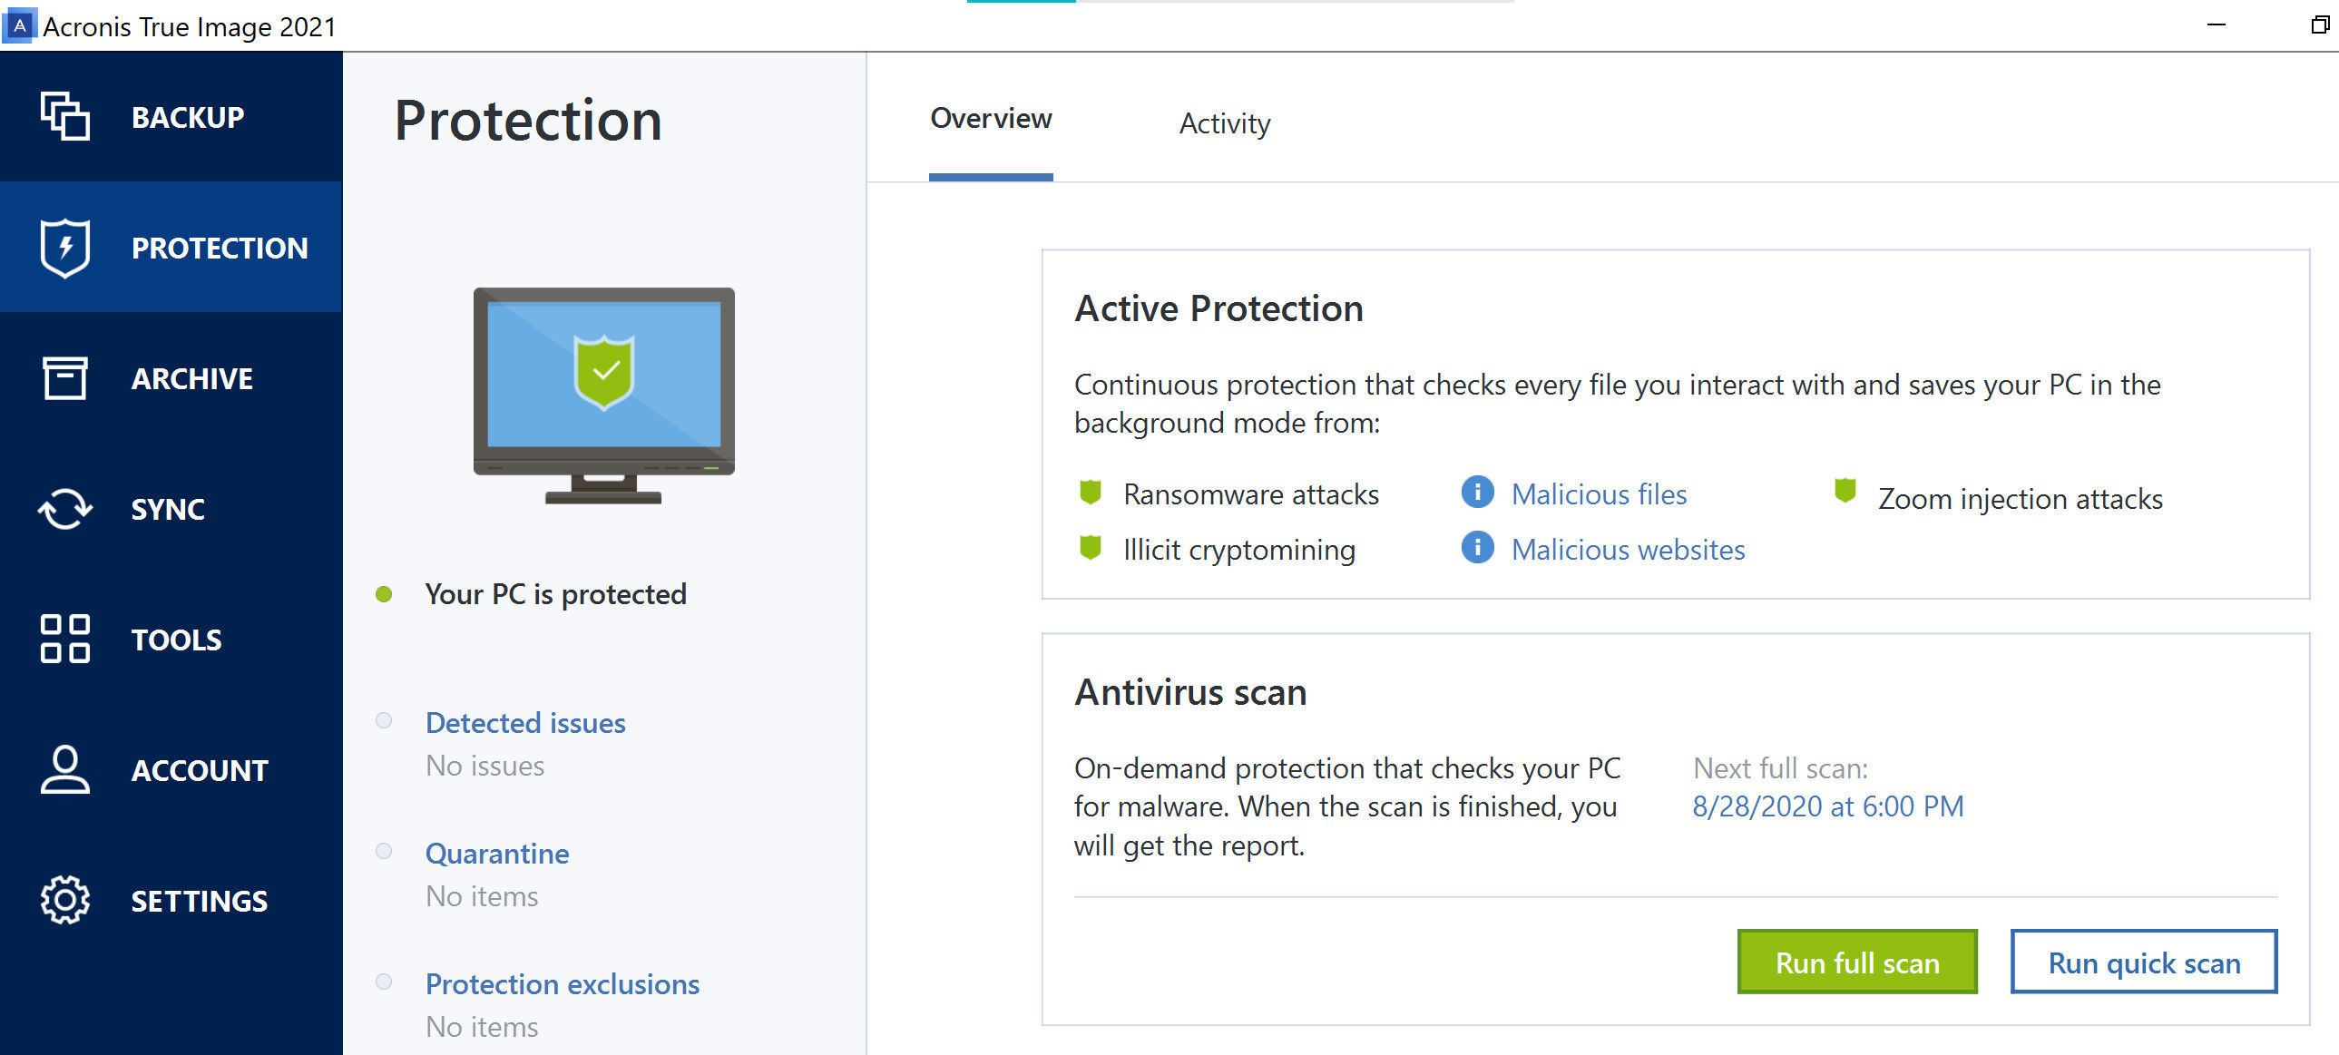Switch to the Overview tab

click(991, 119)
